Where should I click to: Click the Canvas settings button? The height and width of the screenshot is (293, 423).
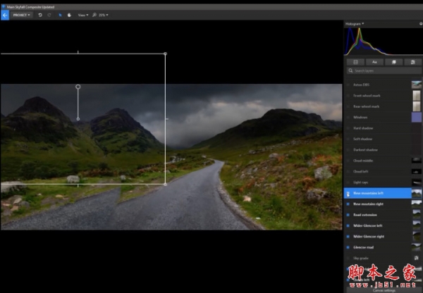click(383, 289)
